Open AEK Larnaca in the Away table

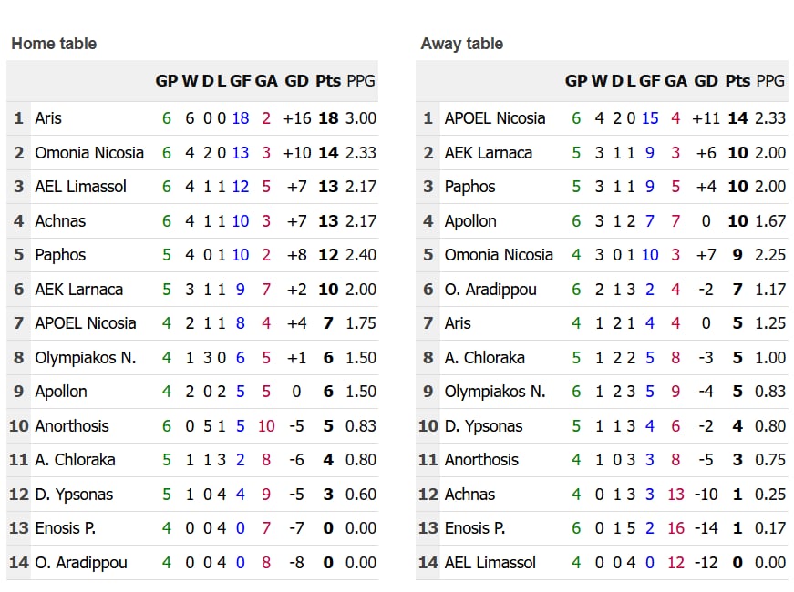tap(488, 153)
